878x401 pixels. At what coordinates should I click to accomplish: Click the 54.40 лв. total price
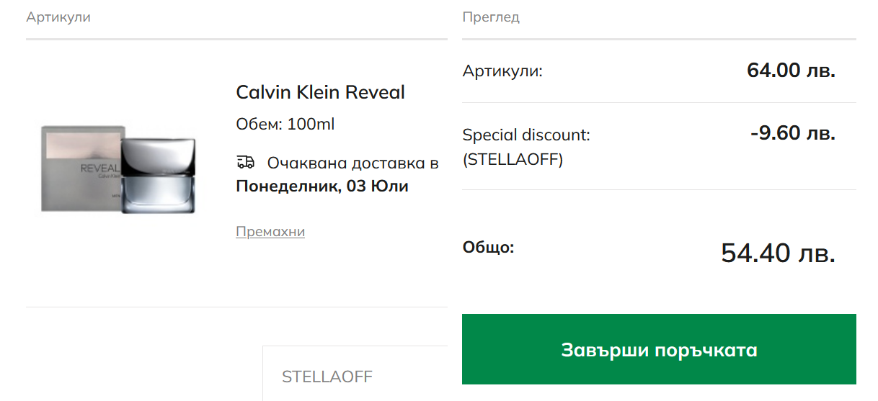pyautogui.click(x=778, y=253)
